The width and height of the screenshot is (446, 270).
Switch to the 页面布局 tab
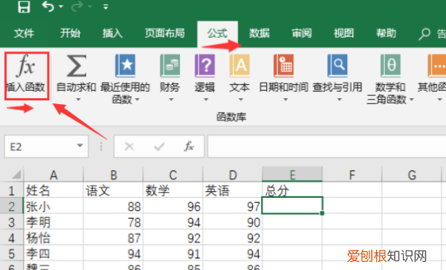pos(165,33)
